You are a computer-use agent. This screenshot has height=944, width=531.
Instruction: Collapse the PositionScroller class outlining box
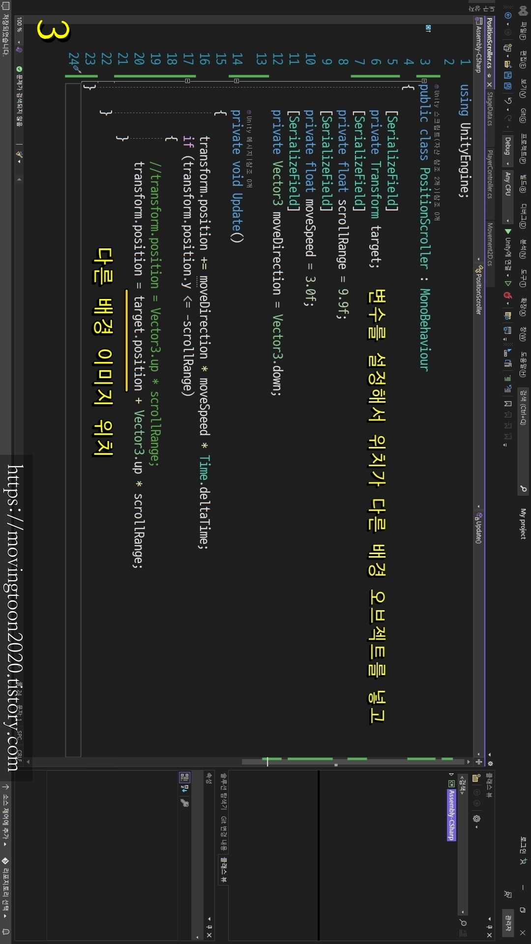point(424,80)
